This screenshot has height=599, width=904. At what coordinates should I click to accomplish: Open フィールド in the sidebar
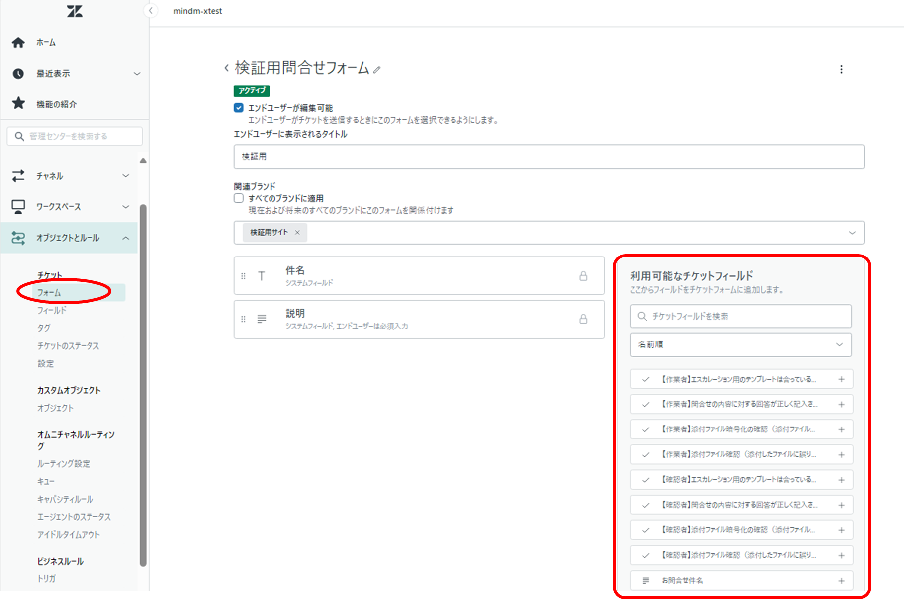point(52,310)
